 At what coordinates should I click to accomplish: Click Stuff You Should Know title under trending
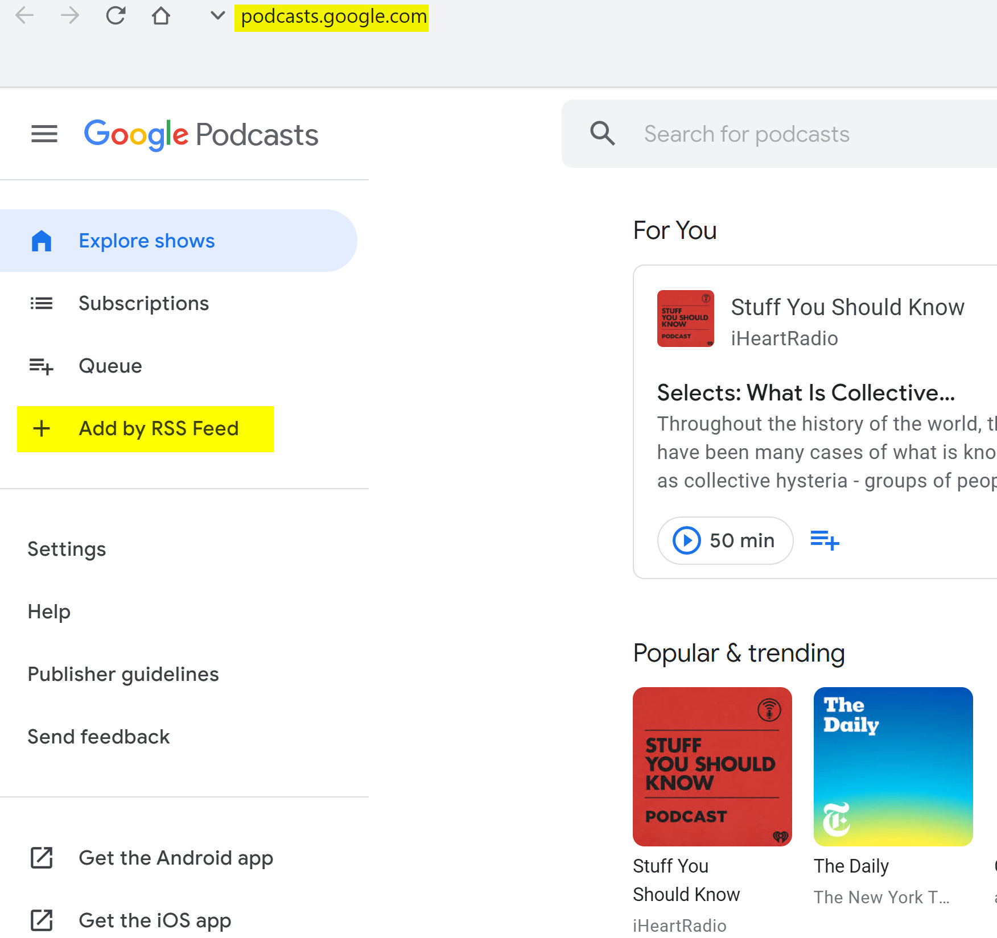click(x=687, y=880)
